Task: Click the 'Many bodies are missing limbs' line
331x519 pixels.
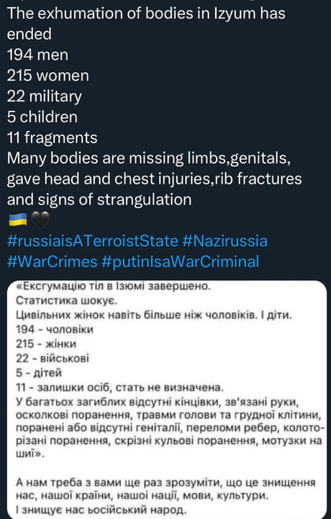Action: pyautogui.click(x=149, y=158)
